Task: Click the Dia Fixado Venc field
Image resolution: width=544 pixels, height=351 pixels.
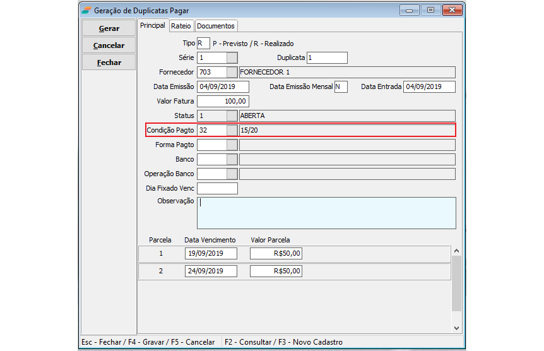Action: tap(218, 188)
